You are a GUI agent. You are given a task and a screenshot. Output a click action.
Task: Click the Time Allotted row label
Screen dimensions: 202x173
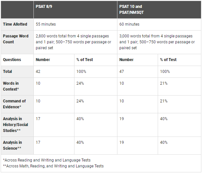[x=15, y=24]
